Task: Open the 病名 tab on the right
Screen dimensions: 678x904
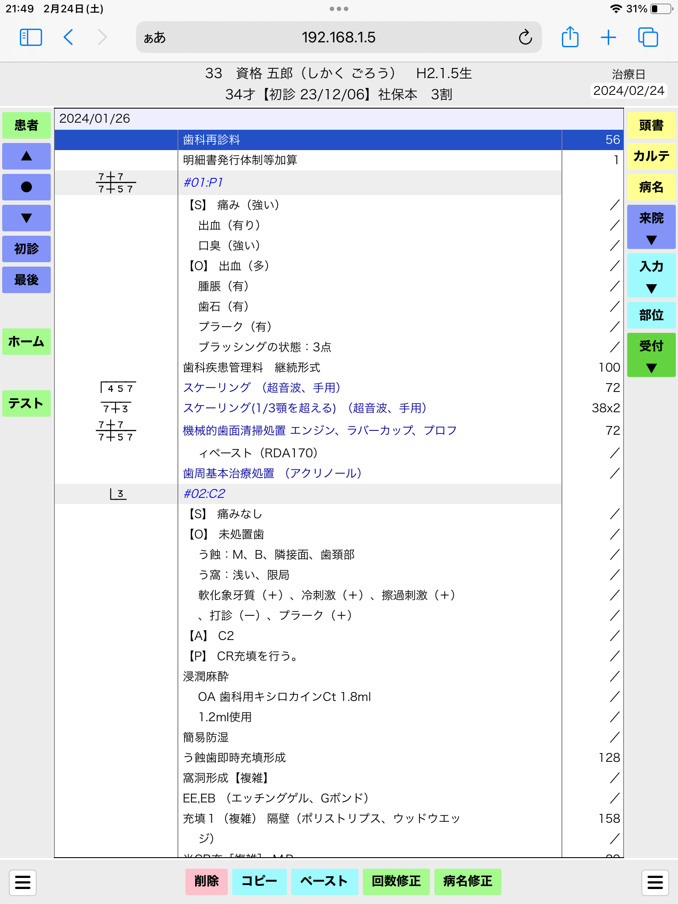Action: coord(651,187)
